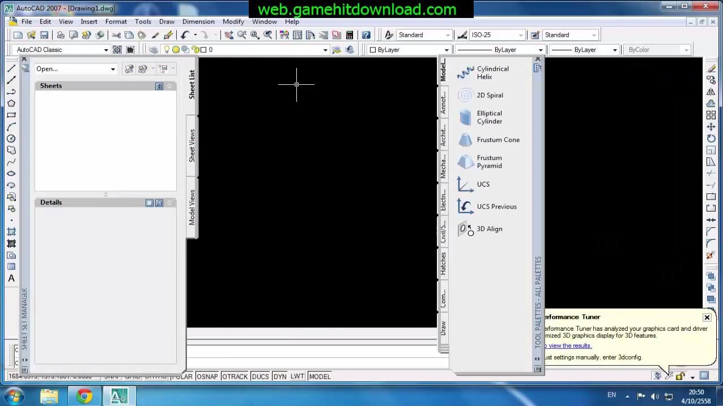Click the volume speaker tray icon
723x406 pixels.
pyautogui.click(x=655, y=396)
